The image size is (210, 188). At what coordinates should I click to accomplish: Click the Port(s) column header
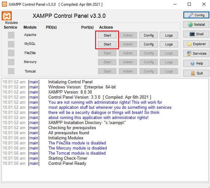[87, 27]
